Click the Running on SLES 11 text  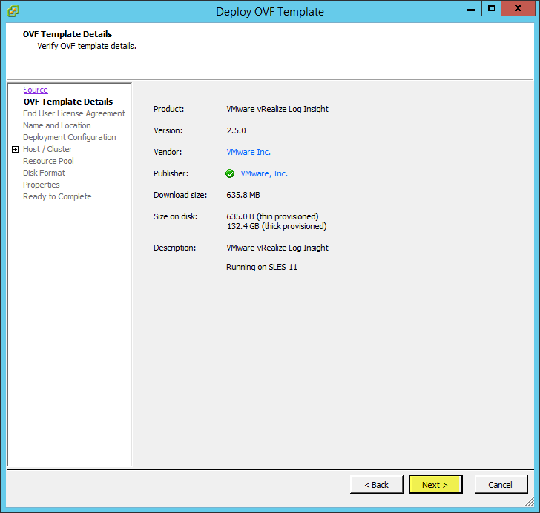[262, 267]
